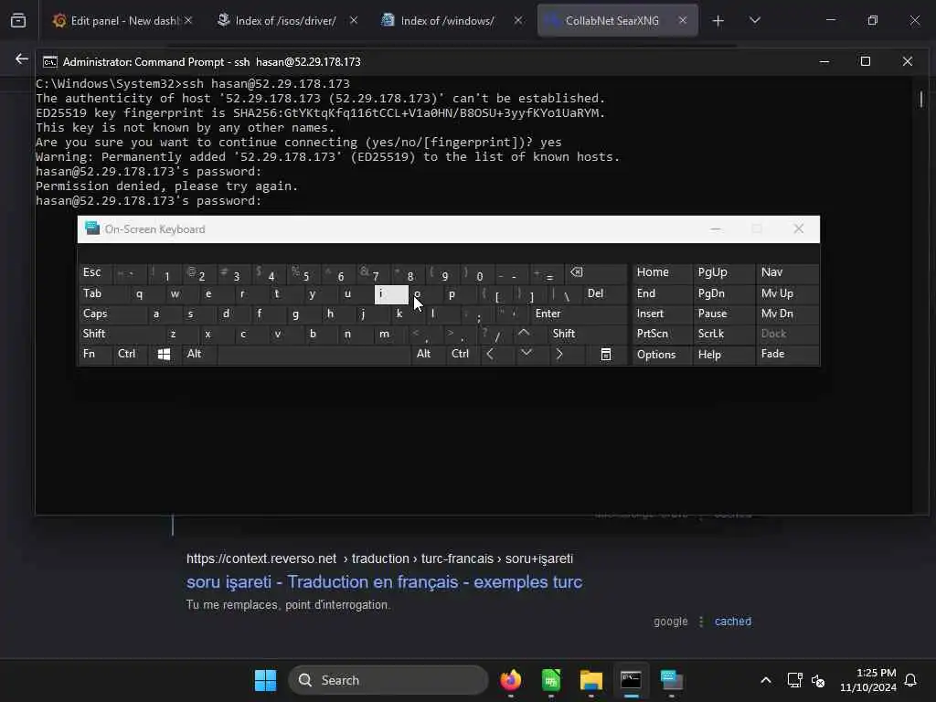
Task: Click the space bar on the keyboard
Action: click(314, 354)
